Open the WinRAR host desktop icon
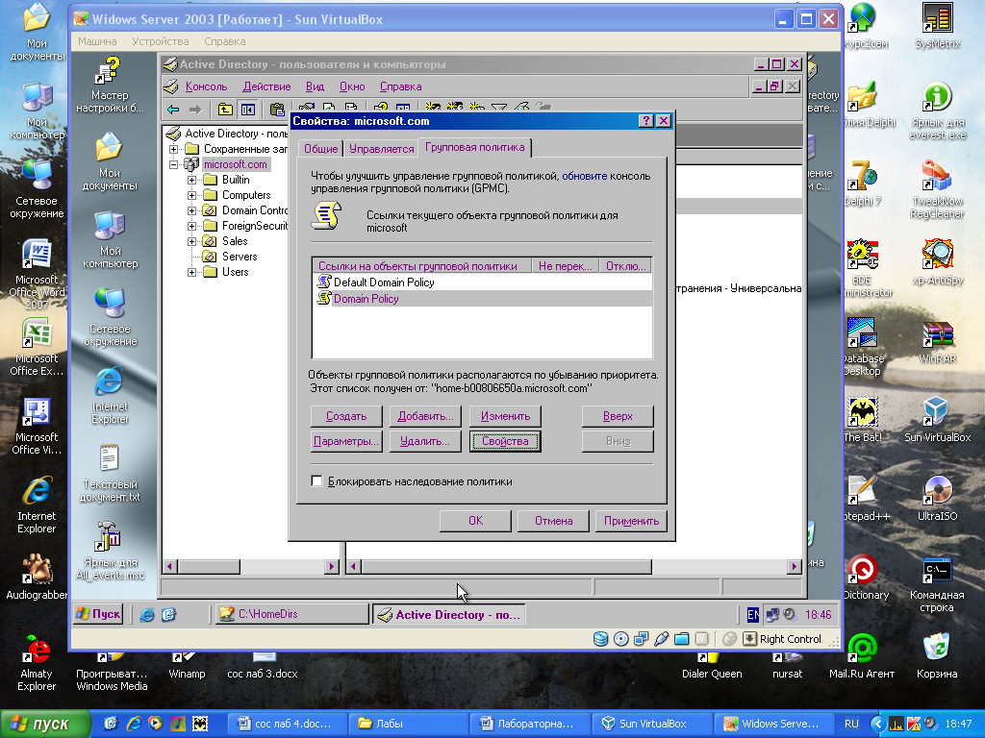The image size is (985, 738). [x=937, y=342]
